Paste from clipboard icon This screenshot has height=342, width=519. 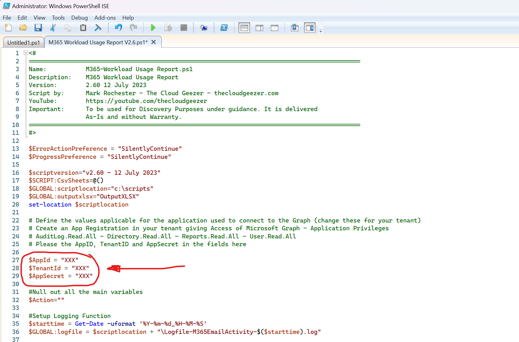[x=83, y=28]
